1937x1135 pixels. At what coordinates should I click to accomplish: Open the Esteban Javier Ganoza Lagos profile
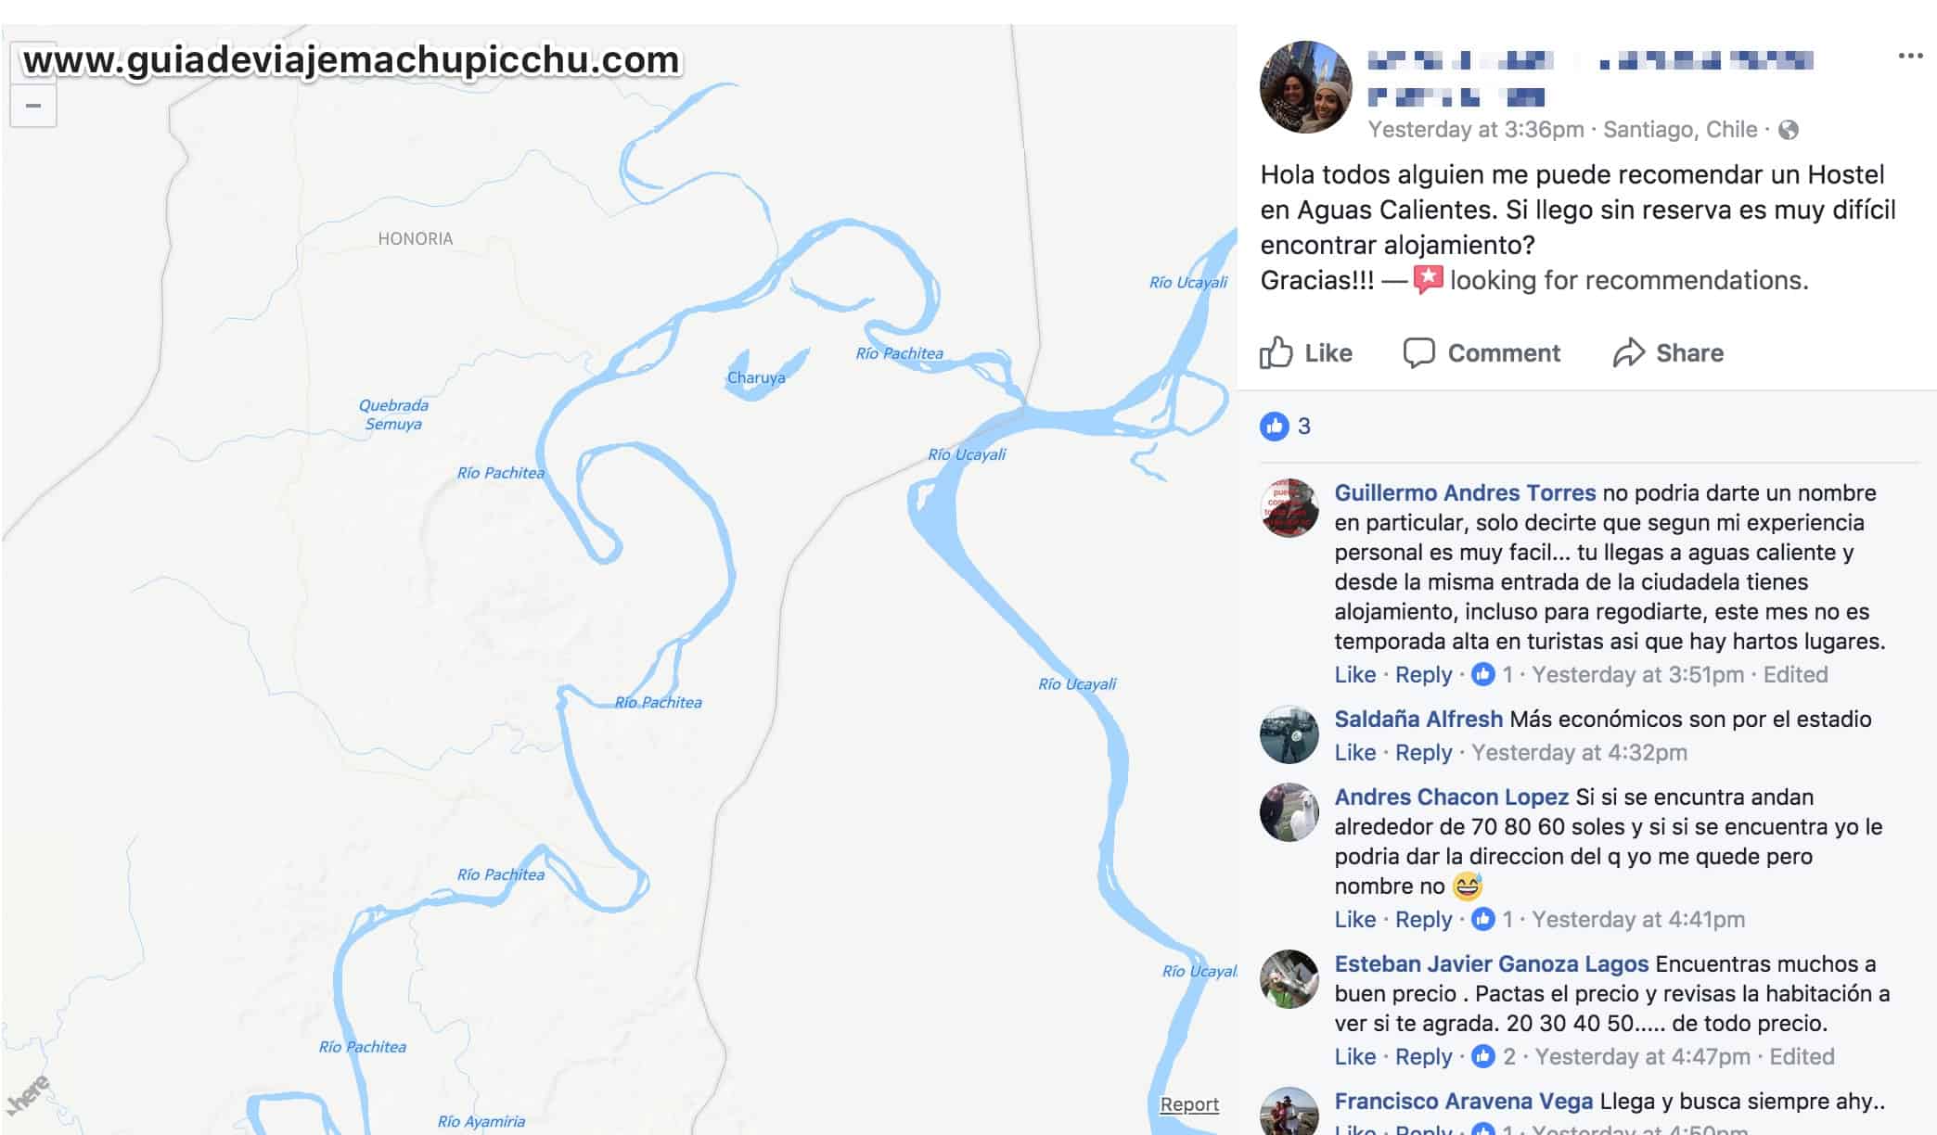1491,963
